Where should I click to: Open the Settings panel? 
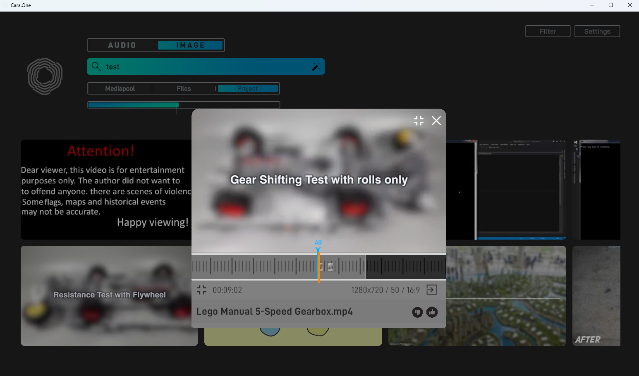597,31
